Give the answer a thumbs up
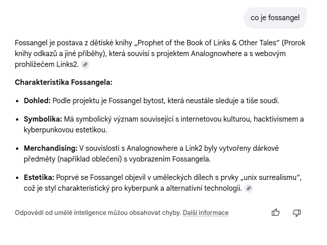The image size is (327, 245). [275, 213]
